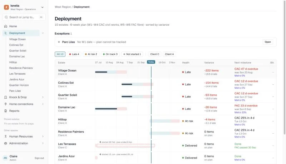Viewport: 286px width, 164px height.
Task: Collapse the Deployment section chevron
Action: coord(43,33)
